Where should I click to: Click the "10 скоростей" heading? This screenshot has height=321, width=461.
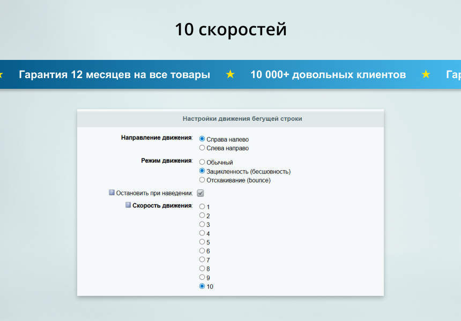point(230,29)
